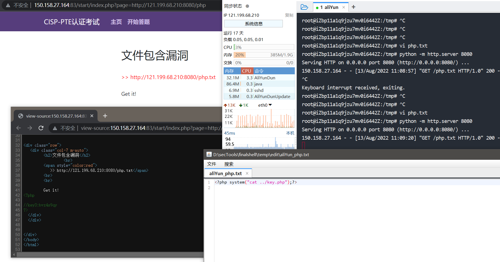Go back in view-source browser window
Image resolution: width=500 pixels, height=262 pixels.
(19, 128)
